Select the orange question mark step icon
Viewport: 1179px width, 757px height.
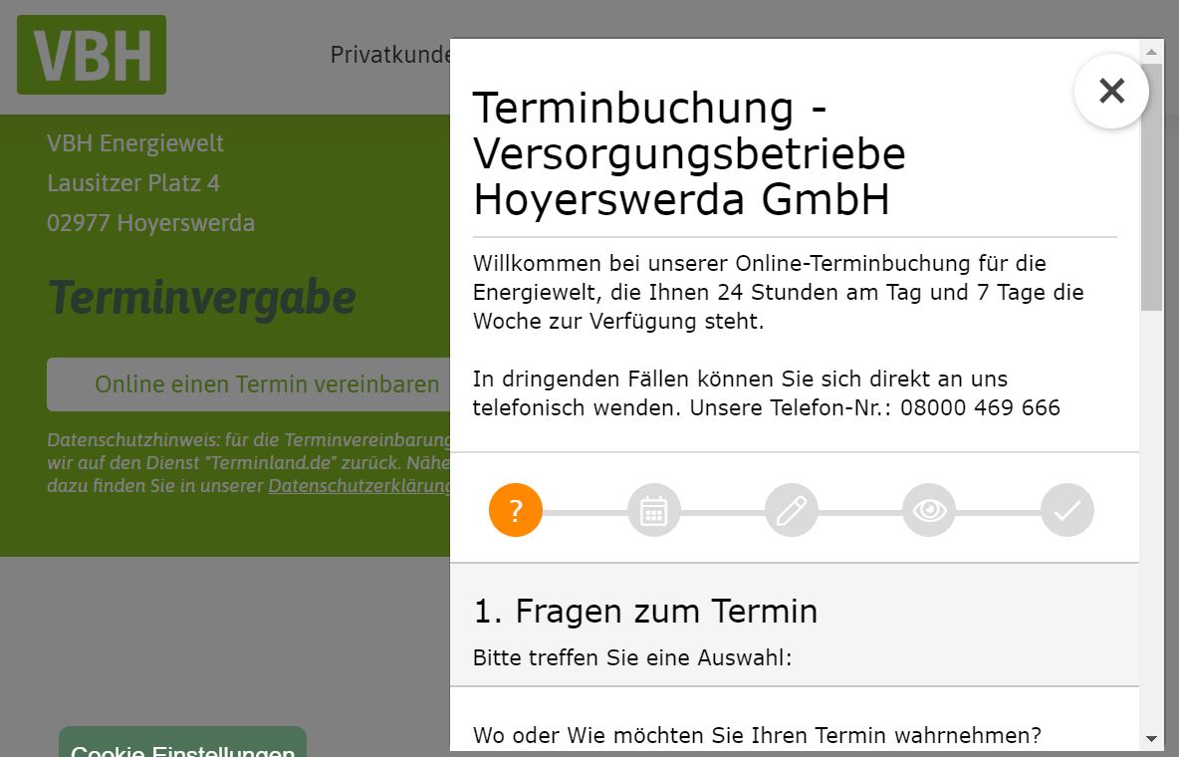tap(516, 510)
